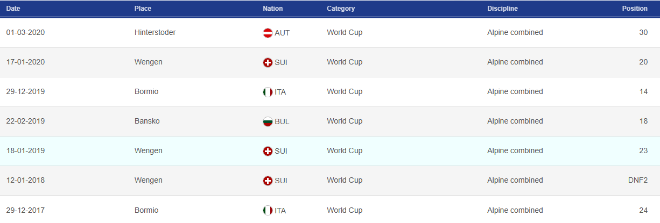Click the Italy flag in 29-12-2017 row
Viewport: 660px width, 223px height.
pos(268,210)
